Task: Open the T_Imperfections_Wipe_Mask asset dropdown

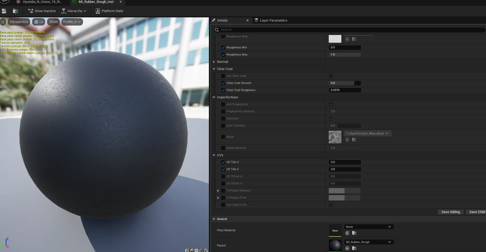Action: point(368,133)
